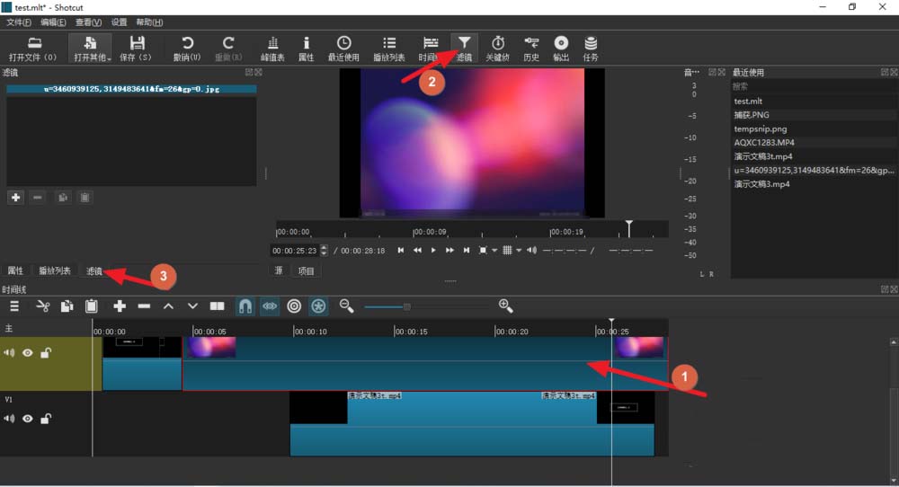Toggle timeline snapping magnet button
899x487 pixels.
tap(245, 306)
